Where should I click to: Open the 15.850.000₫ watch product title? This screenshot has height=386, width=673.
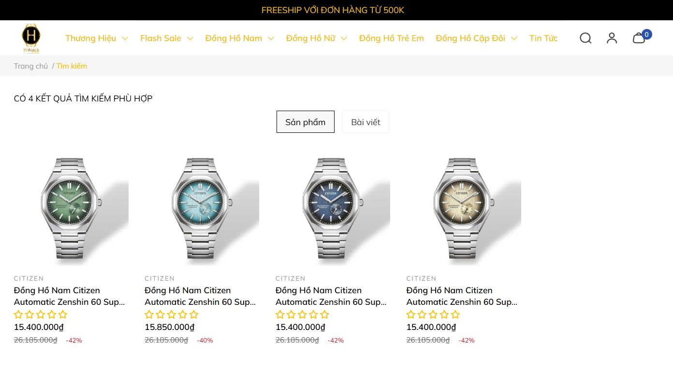pyautogui.click(x=200, y=296)
